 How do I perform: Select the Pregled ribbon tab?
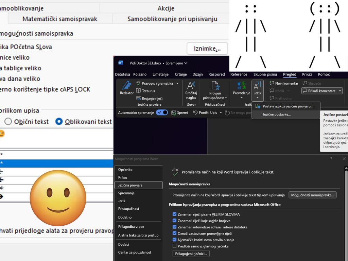coord(290,74)
